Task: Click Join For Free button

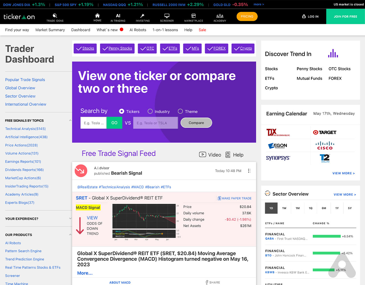Action: coord(345,17)
